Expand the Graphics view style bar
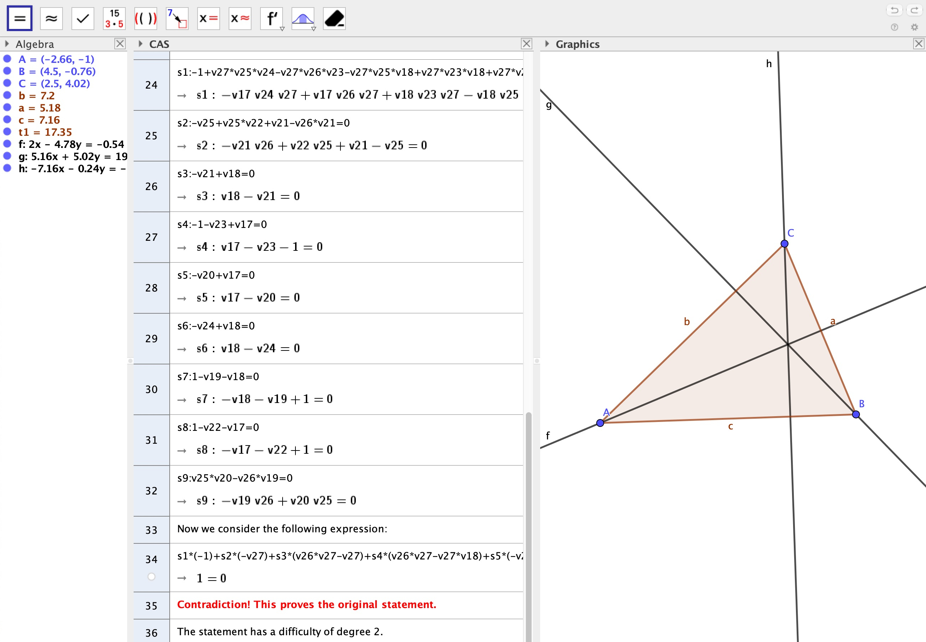Viewport: 926px width, 642px height. [x=547, y=44]
